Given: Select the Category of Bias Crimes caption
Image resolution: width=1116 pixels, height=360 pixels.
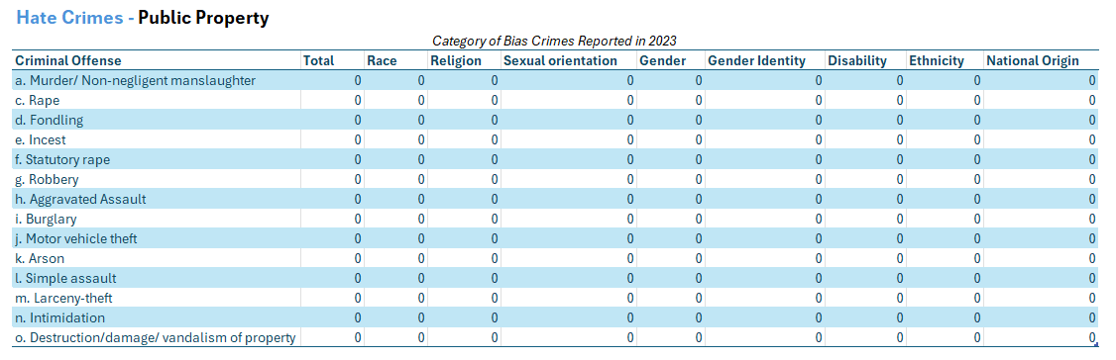Looking at the screenshot, I should point(554,42).
